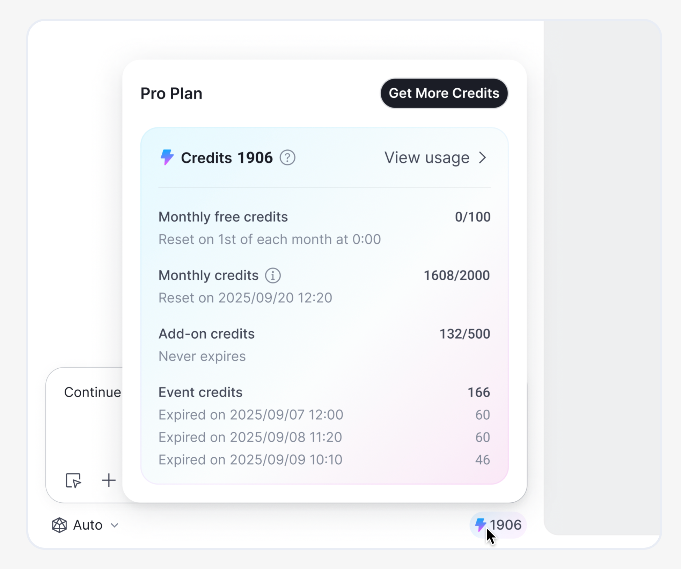Click the 2025/09/07 12:00 expiry entry

click(251, 415)
